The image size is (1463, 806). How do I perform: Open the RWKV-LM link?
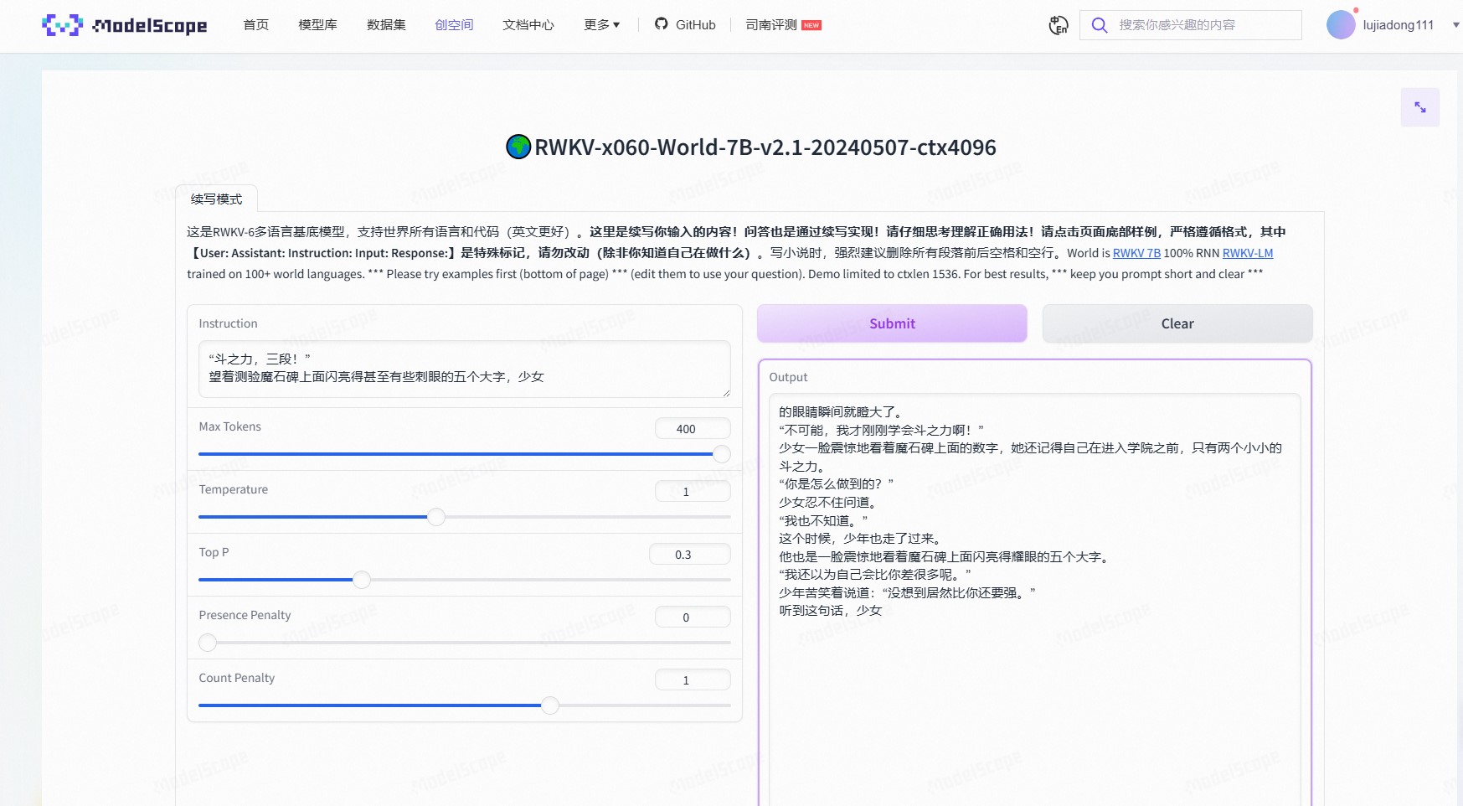click(1248, 253)
